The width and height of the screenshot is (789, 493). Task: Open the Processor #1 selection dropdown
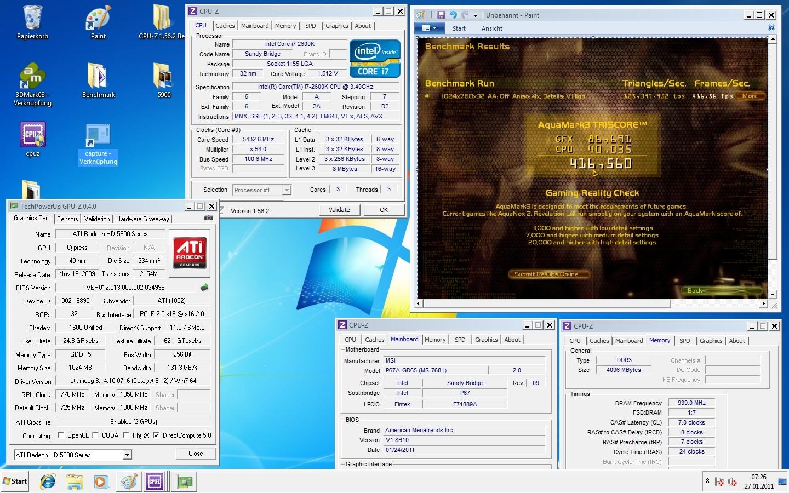[x=262, y=190]
